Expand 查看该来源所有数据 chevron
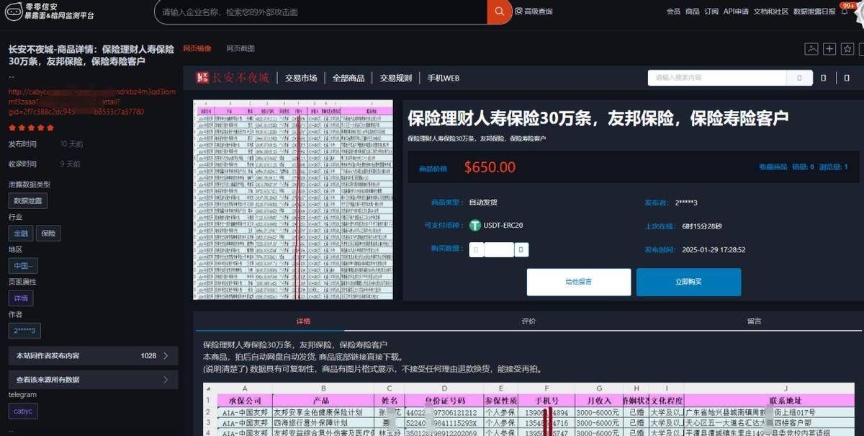This screenshot has width=864, height=436. 166,379
